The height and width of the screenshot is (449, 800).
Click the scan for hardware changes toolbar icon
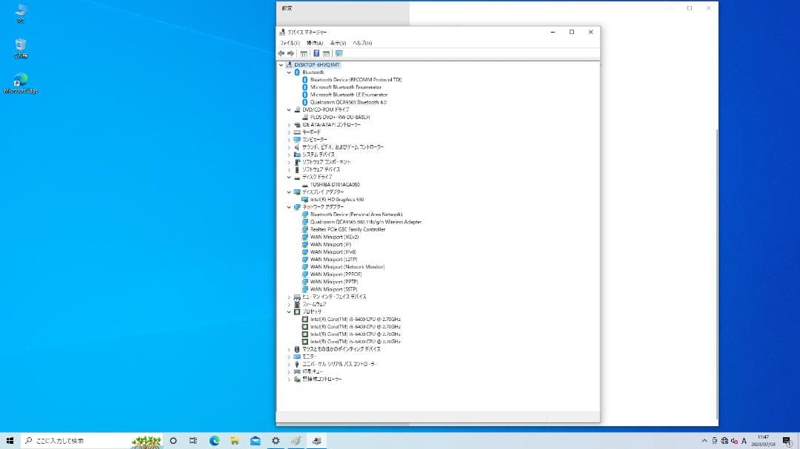339,53
